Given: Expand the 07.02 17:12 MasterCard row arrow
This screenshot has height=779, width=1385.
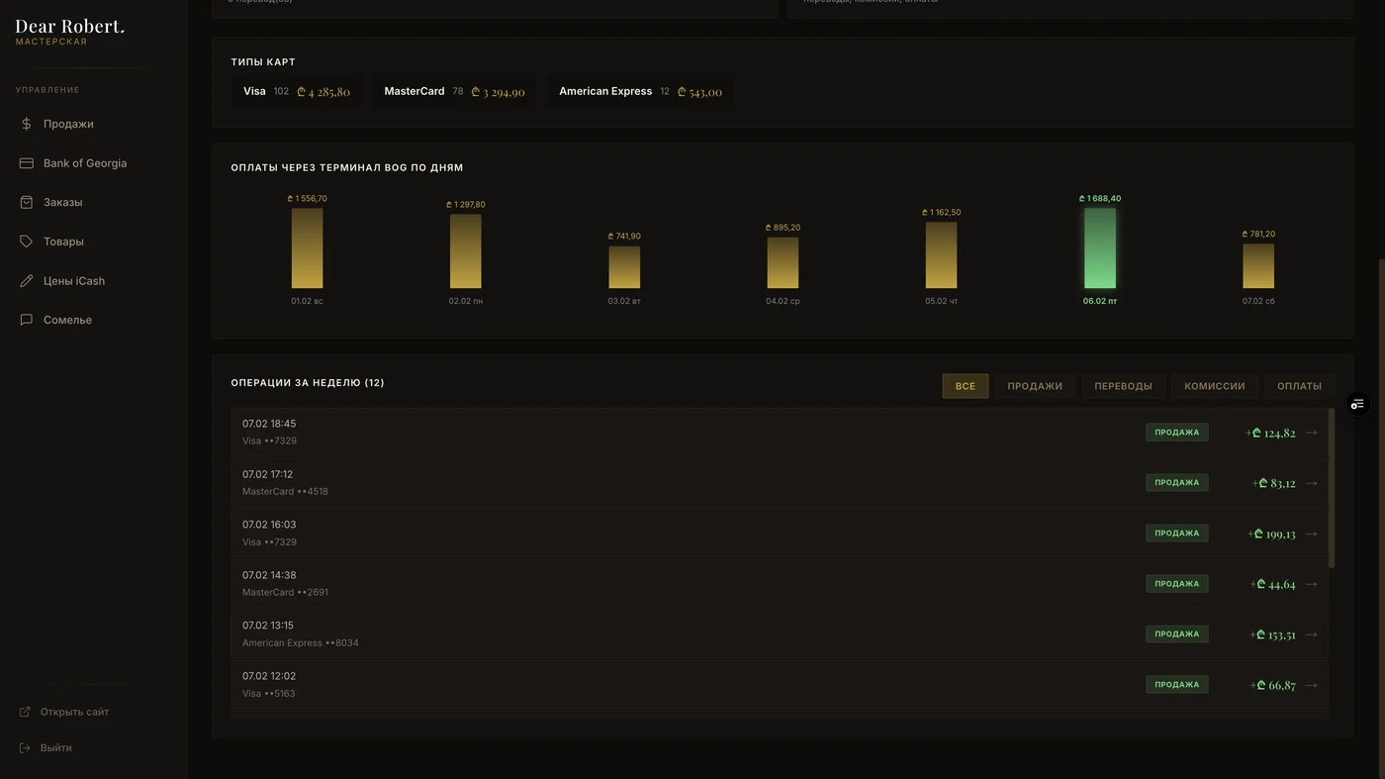Looking at the screenshot, I should point(1311,483).
